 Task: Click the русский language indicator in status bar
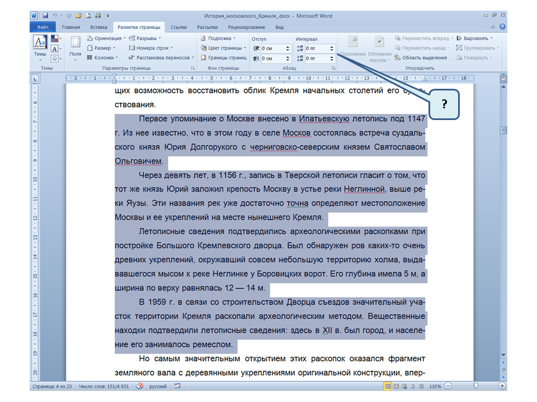(x=157, y=386)
